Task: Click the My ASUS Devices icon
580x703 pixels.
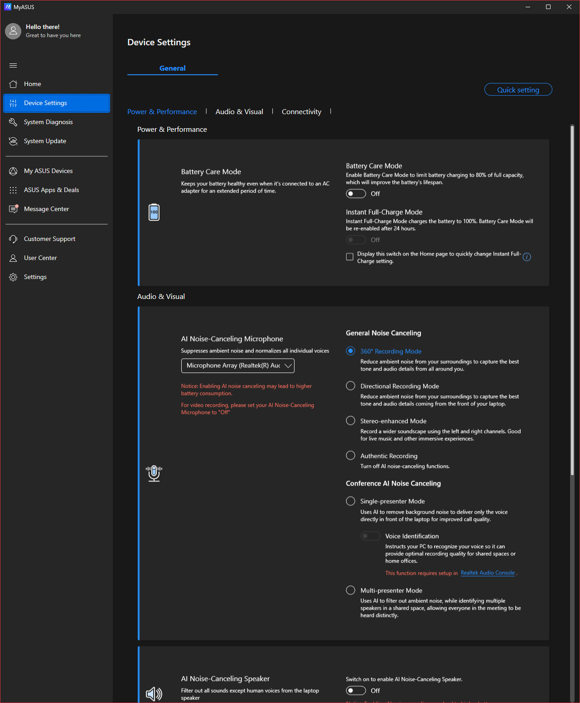Action: tap(13, 171)
